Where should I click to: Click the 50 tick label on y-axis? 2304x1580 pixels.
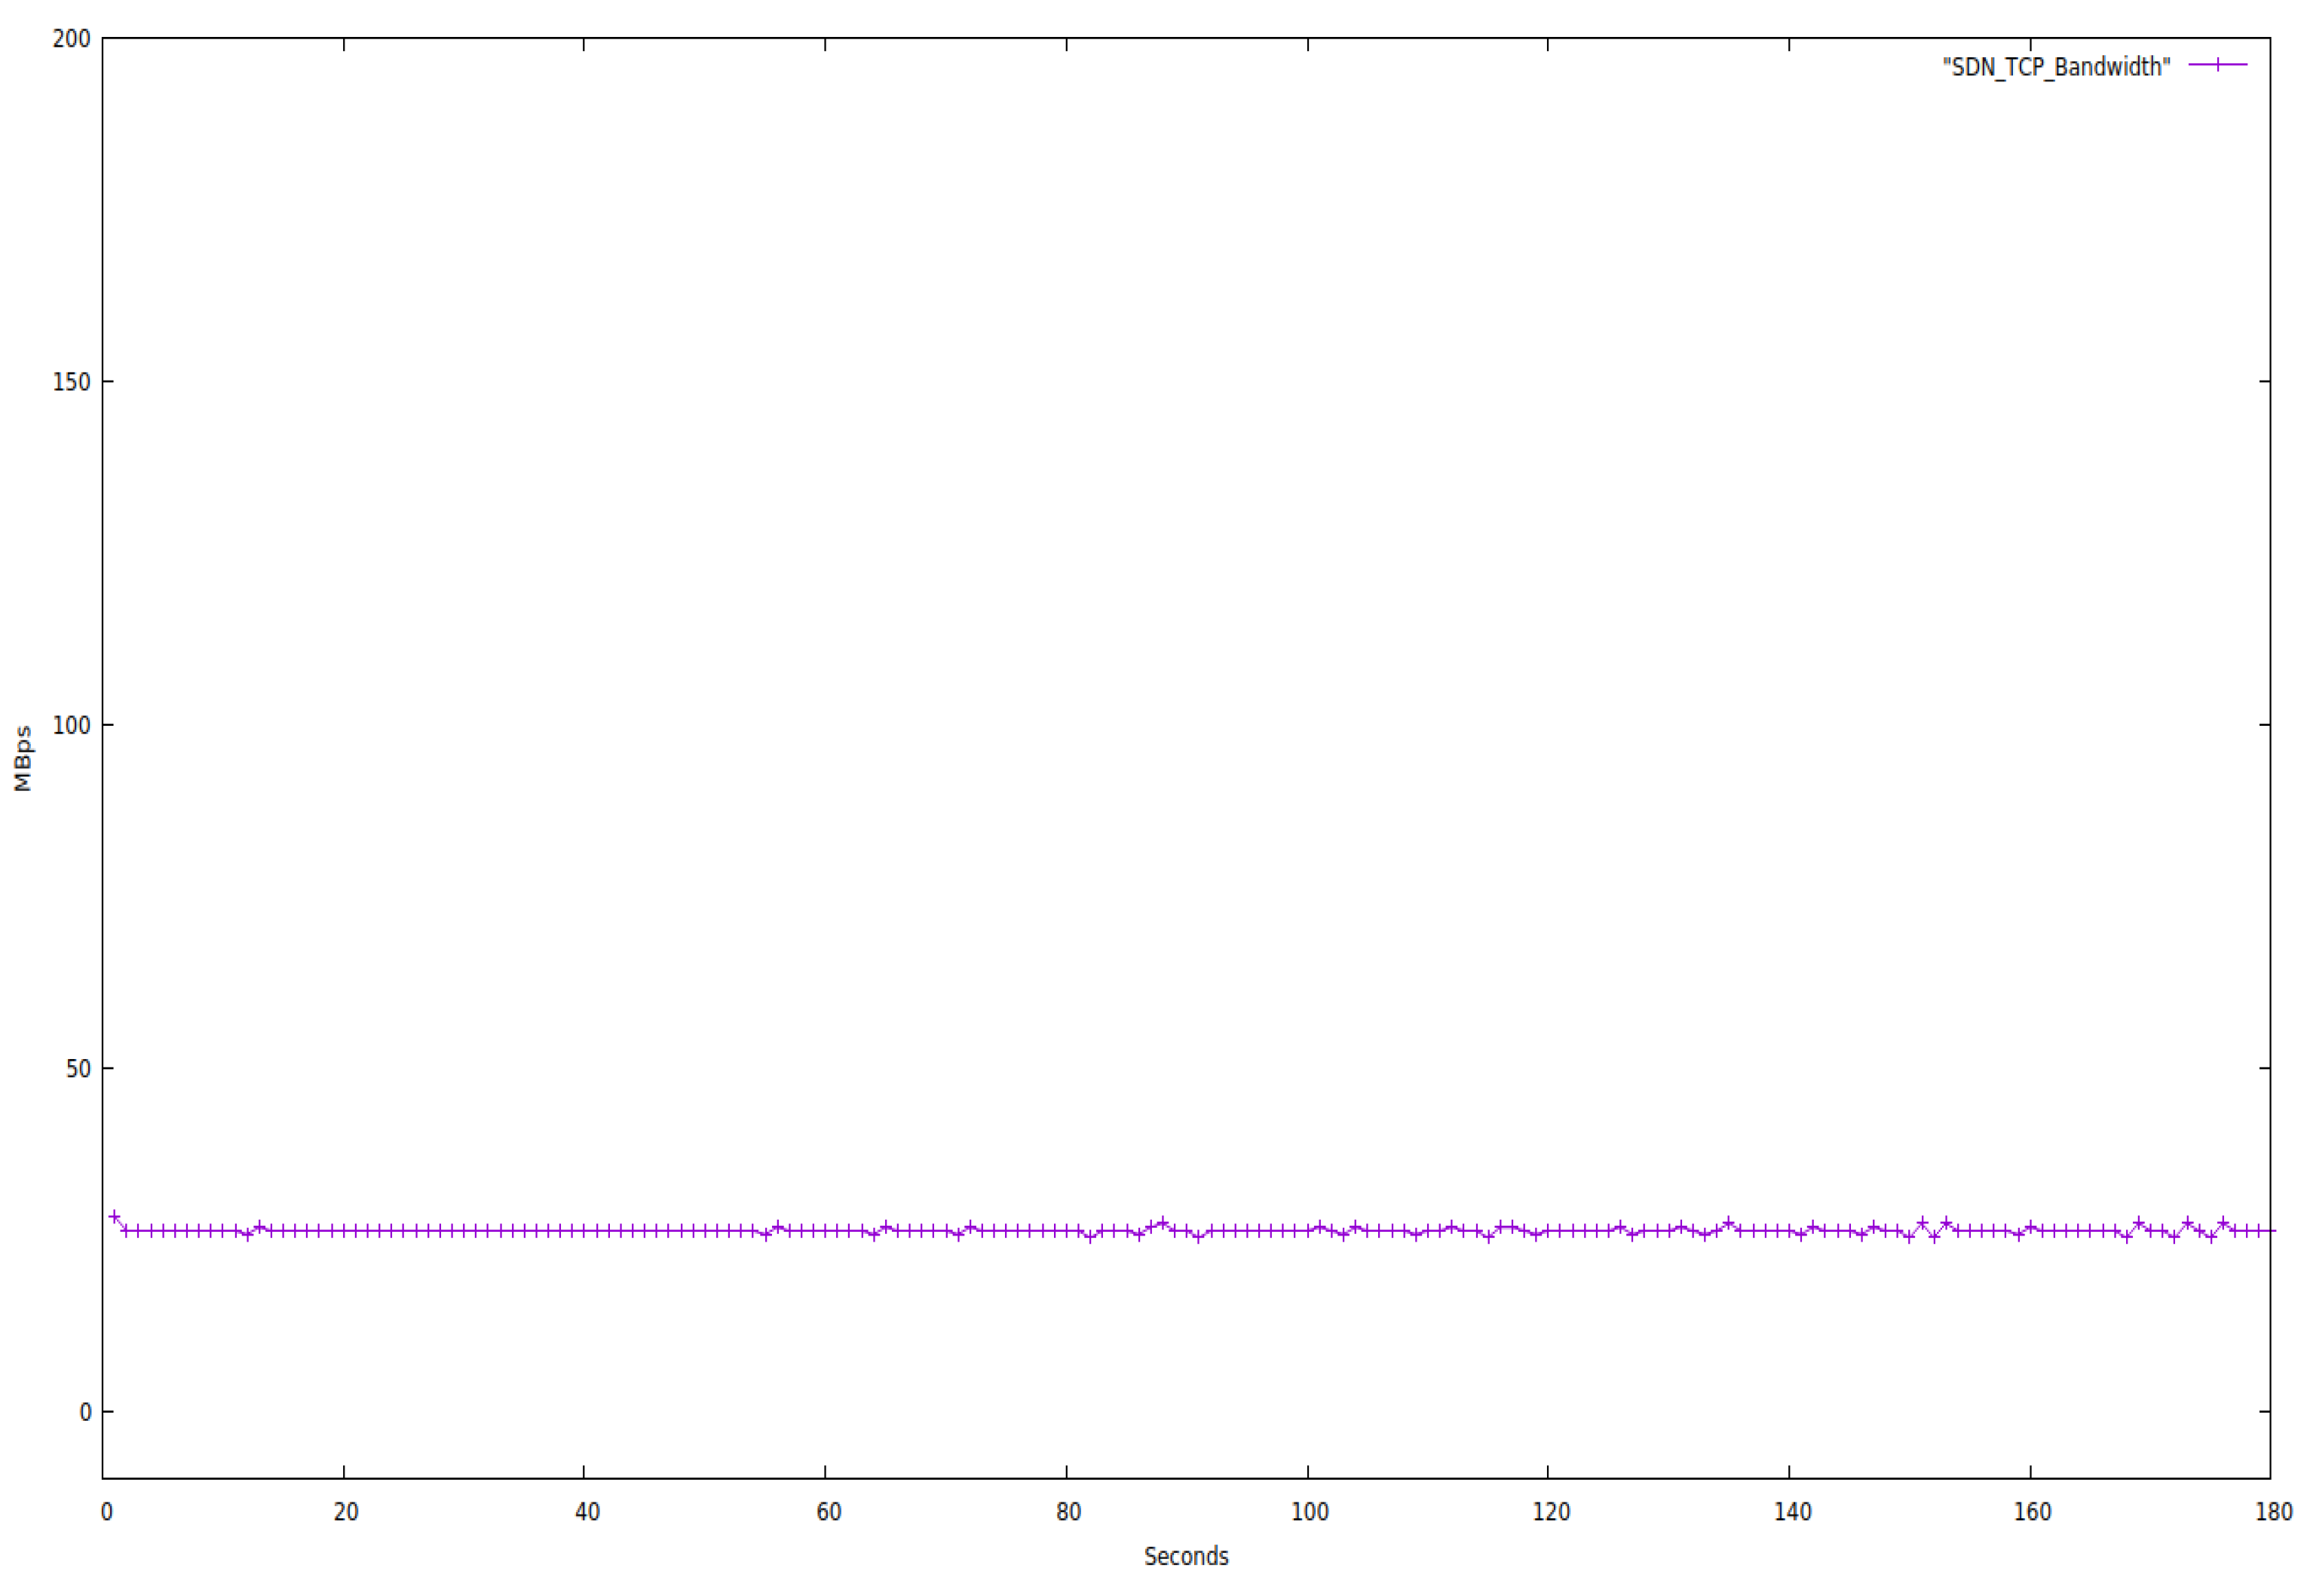pyautogui.click(x=78, y=1068)
